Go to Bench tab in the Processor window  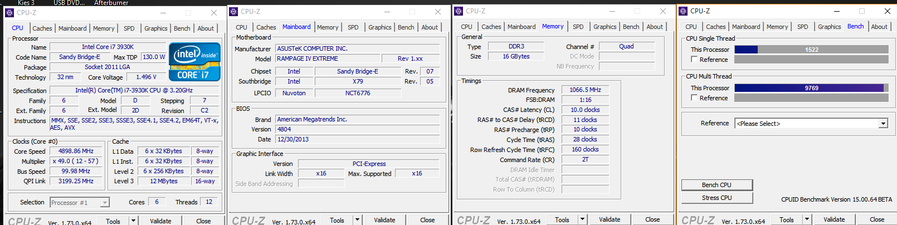[x=182, y=28]
